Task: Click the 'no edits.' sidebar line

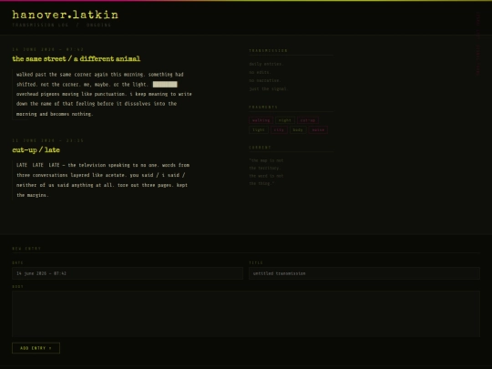Action: (260, 73)
